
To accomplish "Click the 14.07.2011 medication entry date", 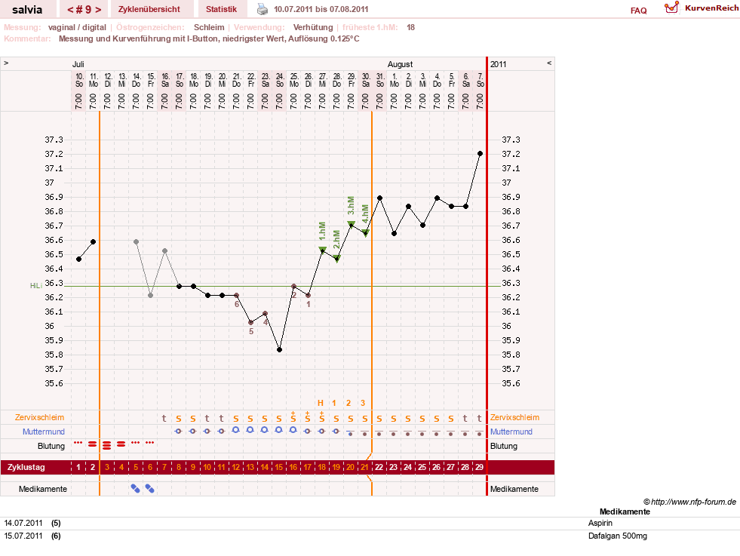I will pos(23,523).
